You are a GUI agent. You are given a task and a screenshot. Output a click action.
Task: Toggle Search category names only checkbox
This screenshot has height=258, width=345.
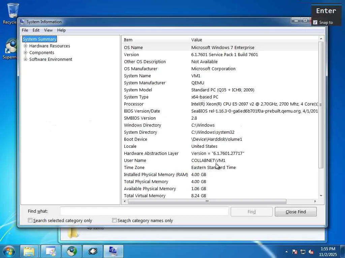[114, 220]
